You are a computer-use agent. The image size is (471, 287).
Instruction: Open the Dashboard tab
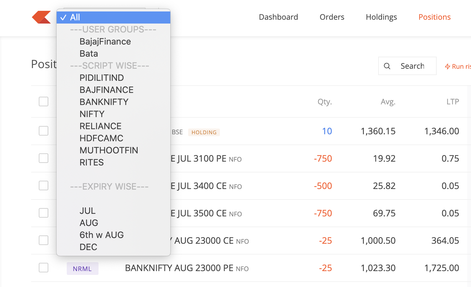[278, 17]
